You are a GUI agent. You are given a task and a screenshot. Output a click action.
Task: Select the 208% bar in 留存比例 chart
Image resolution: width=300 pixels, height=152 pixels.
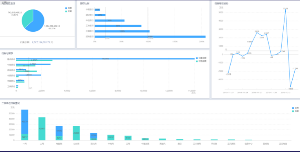point(150,37)
